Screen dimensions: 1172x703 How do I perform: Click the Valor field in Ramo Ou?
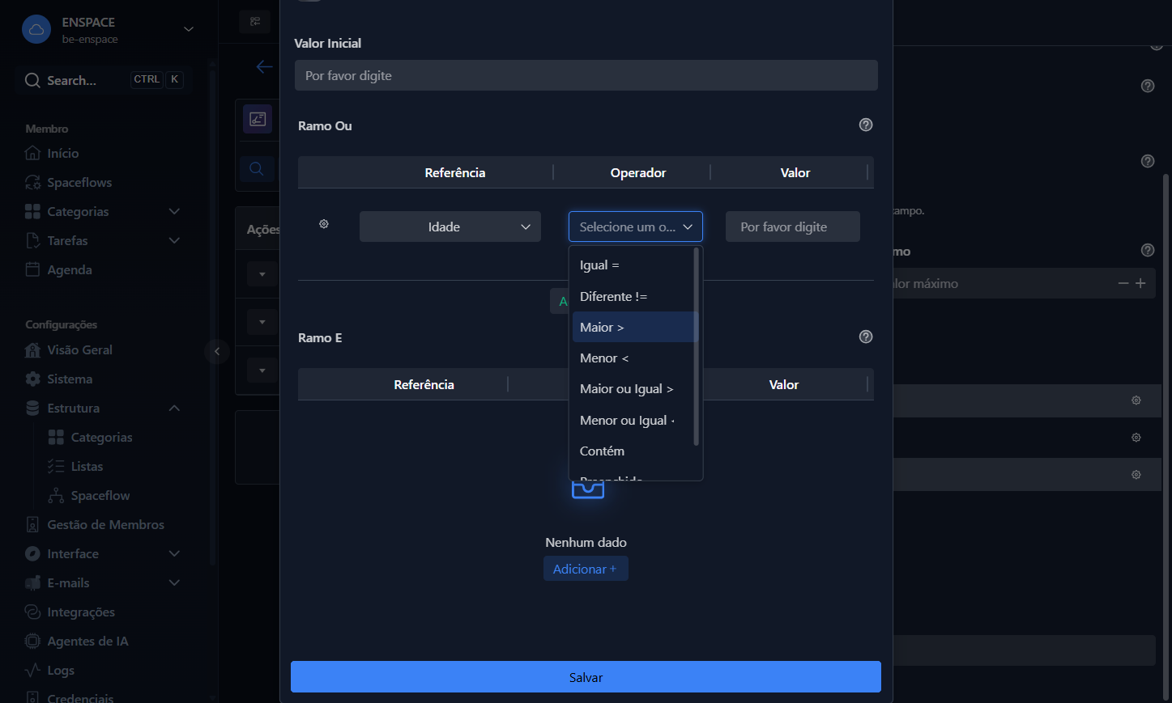(793, 227)
